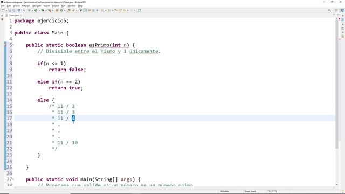Screen dimensions: 345x194
Task: Click the New Java Class icon
Action: tap(61, 10)
